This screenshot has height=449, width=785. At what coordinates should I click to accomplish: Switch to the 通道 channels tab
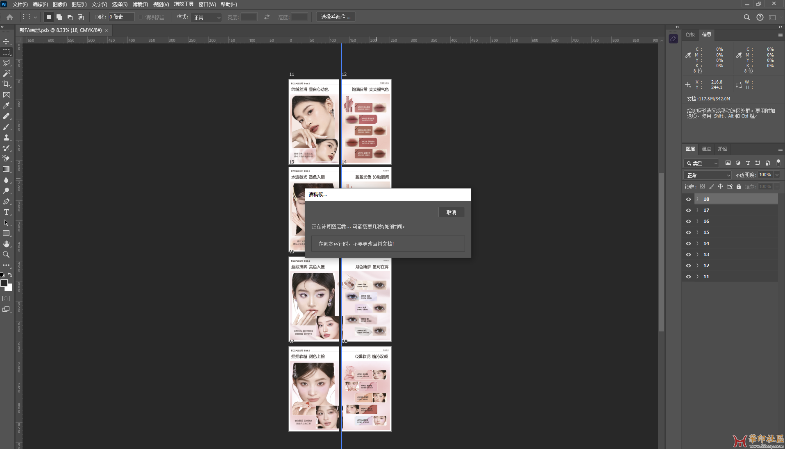coord(706,149)
